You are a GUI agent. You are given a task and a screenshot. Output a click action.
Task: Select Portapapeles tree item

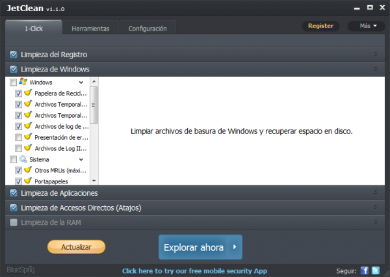pos(51,181)
